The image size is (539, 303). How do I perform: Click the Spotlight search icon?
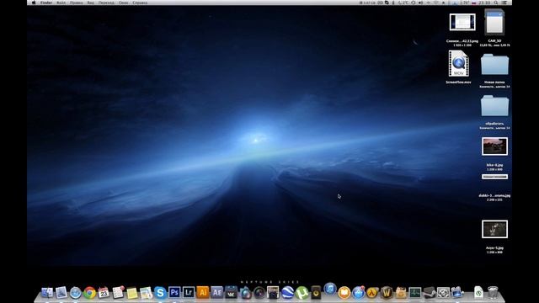tap(496, 3)
